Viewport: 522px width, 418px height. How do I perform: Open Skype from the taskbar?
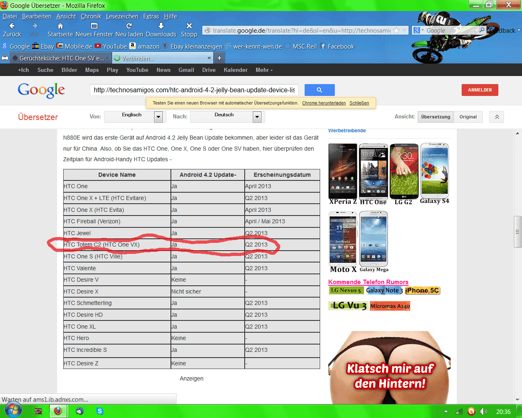click(x=100, y=411)
